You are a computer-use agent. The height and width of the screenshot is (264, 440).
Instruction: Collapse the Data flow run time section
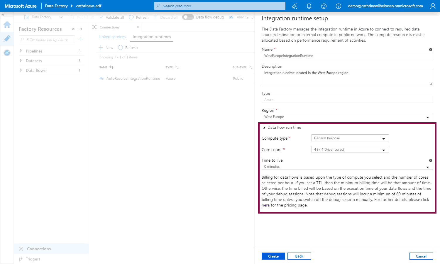coord(264,128)
